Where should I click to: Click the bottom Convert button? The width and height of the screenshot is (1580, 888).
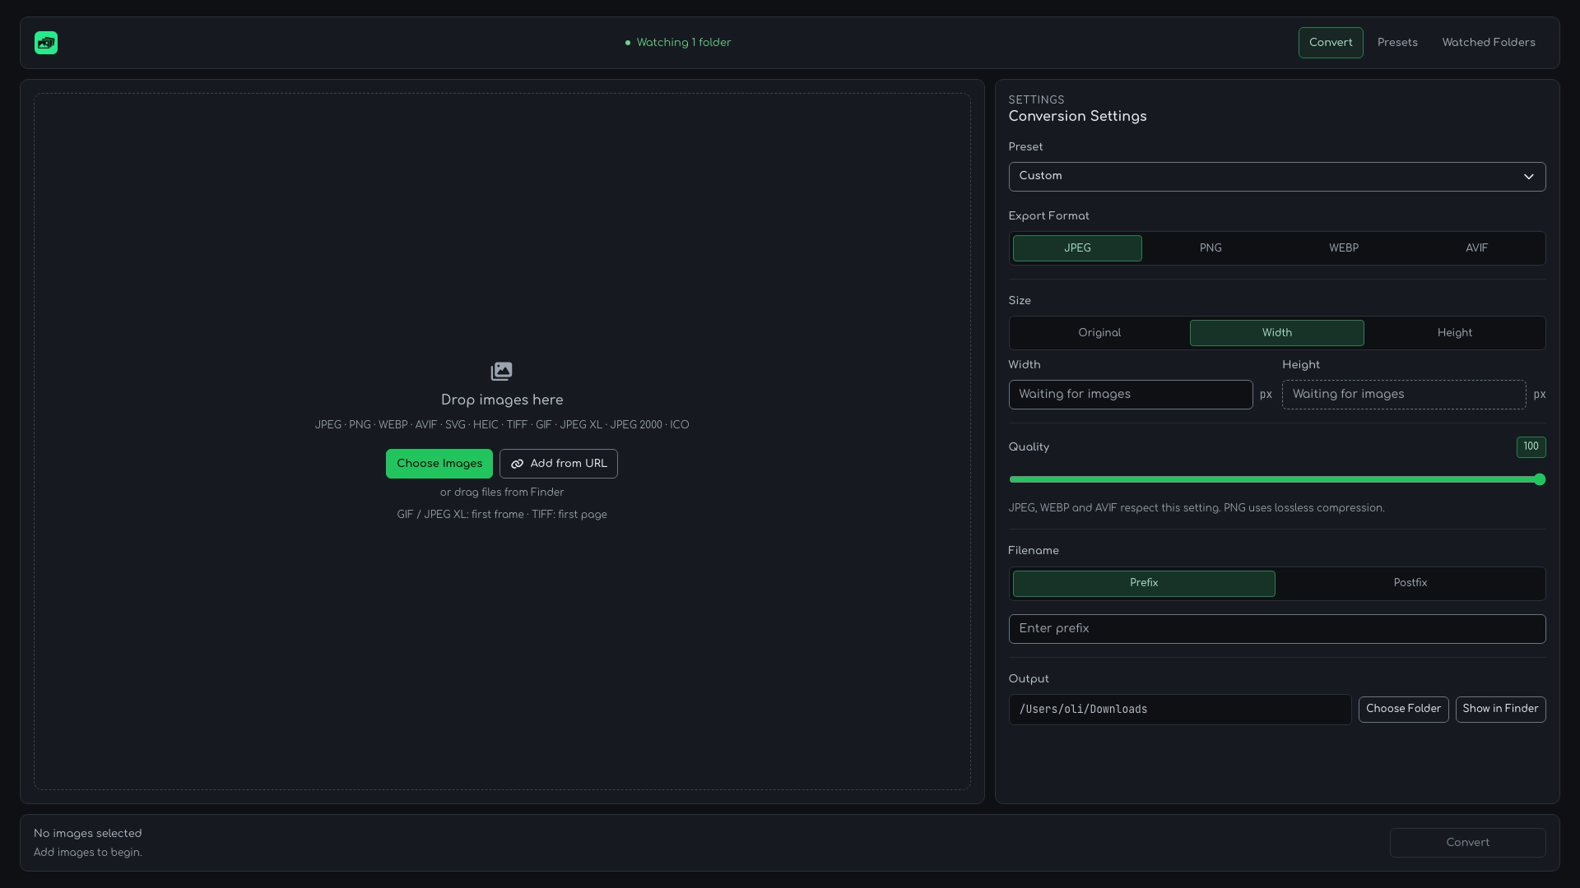[1467, 843]
